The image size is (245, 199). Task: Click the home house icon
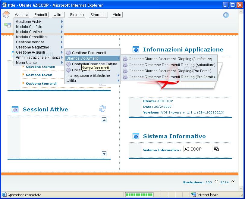[x=6, y=14]
